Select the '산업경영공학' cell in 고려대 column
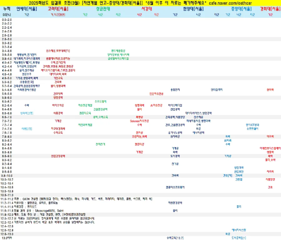 coord(58,156)
